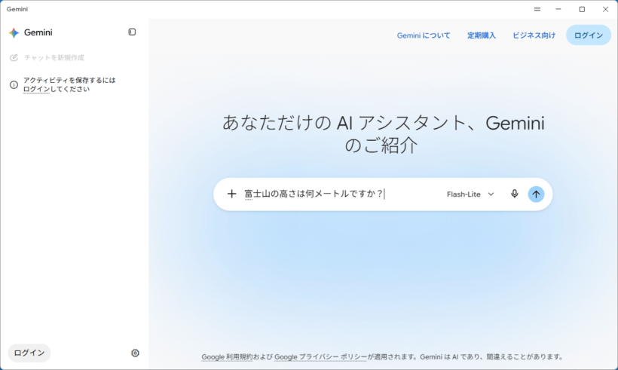Open the Gemini について link
The width and height of the screenshot is (618, 370).
pyautogui.click(x=424, y=35)
